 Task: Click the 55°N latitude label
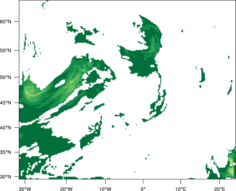6,51
